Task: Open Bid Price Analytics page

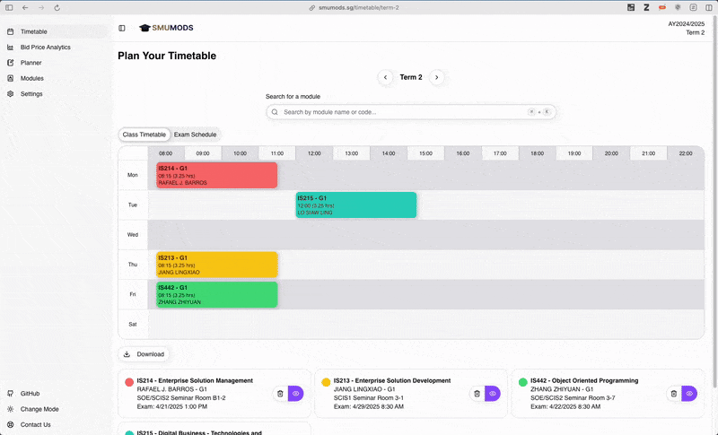Action: [45, 47]
